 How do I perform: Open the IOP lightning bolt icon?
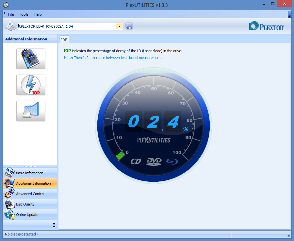31,85
